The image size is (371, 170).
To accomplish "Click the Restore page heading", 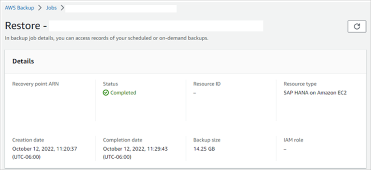I will 26,26.
